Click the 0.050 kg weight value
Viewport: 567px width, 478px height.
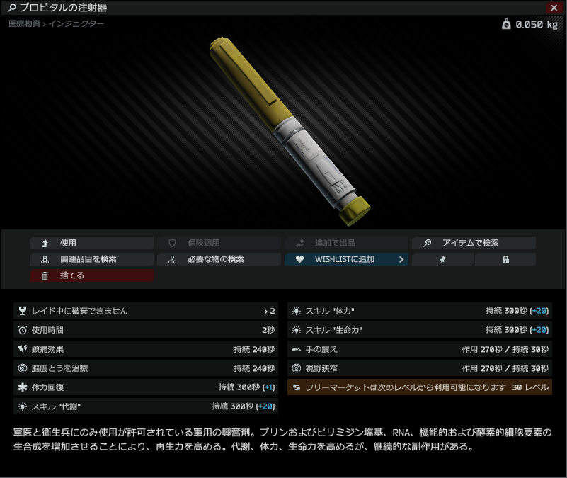(537, 25)
